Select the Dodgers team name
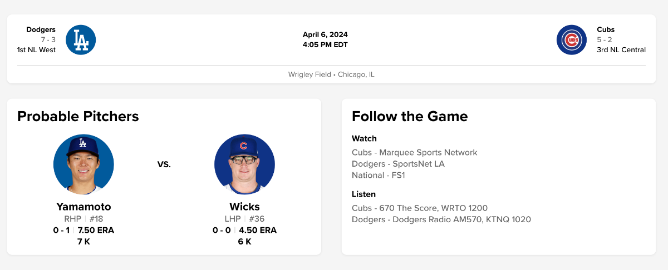 click(41, 29)
